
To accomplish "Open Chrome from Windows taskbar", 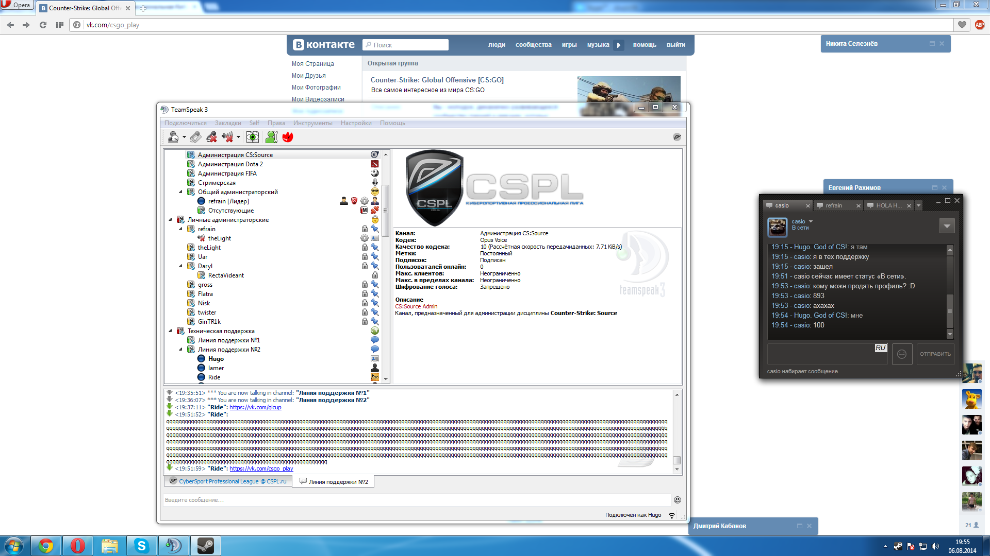I will point(46,546).
